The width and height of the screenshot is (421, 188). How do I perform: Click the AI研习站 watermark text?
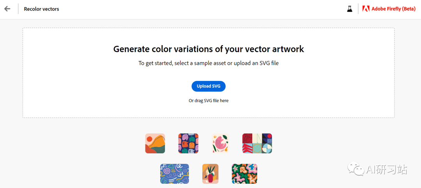pos(387,169)
